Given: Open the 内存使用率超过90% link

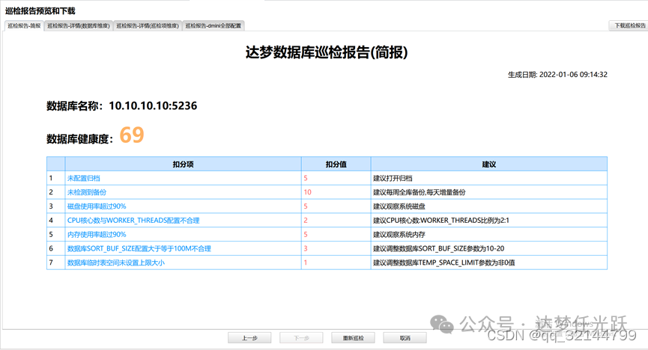Looking at the screenshot, I should (97, 234).
